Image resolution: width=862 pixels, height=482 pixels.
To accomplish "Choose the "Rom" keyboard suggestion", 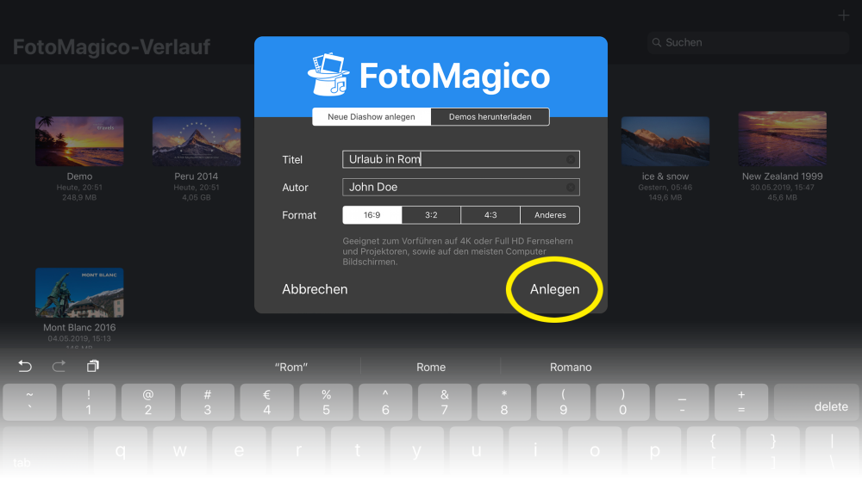I will pyautogui.click(x=291, y=368).
